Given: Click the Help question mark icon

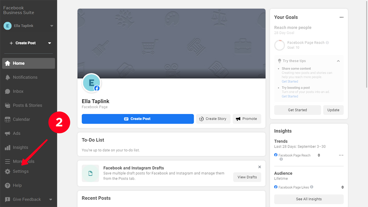Looking at the screenshot, I should coord(7,186).
